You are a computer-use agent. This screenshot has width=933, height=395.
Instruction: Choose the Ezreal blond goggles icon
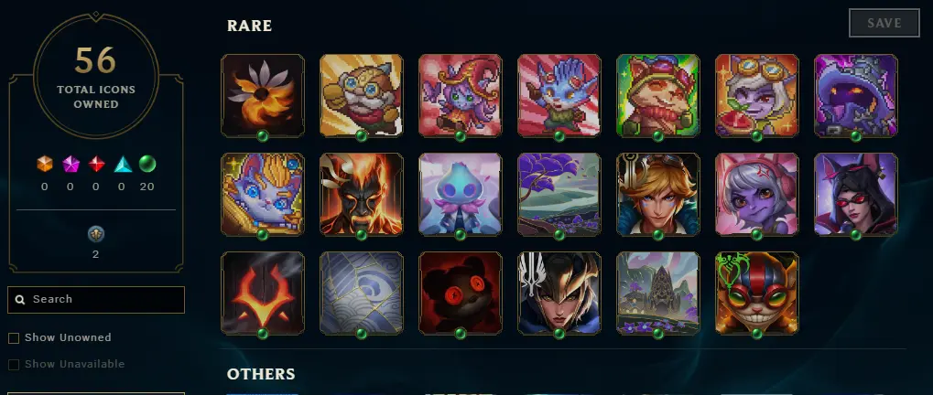[657, 194]
